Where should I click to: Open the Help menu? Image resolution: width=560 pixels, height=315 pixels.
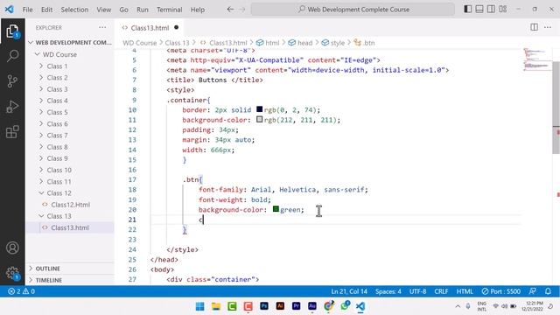pyautogui.click(x=198, y=10)
